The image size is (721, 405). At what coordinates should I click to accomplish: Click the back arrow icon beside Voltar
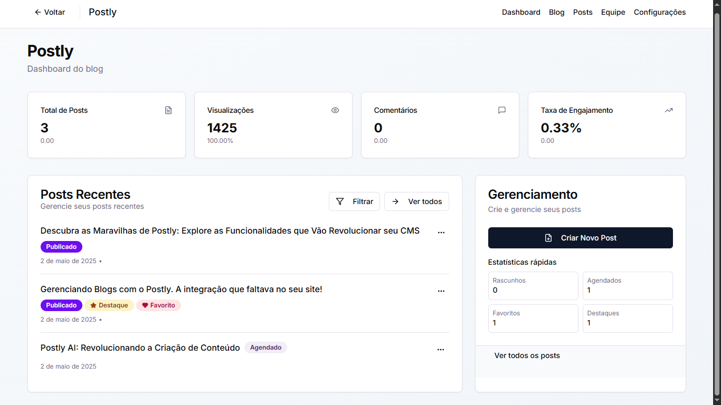click(x=37, y=12)
